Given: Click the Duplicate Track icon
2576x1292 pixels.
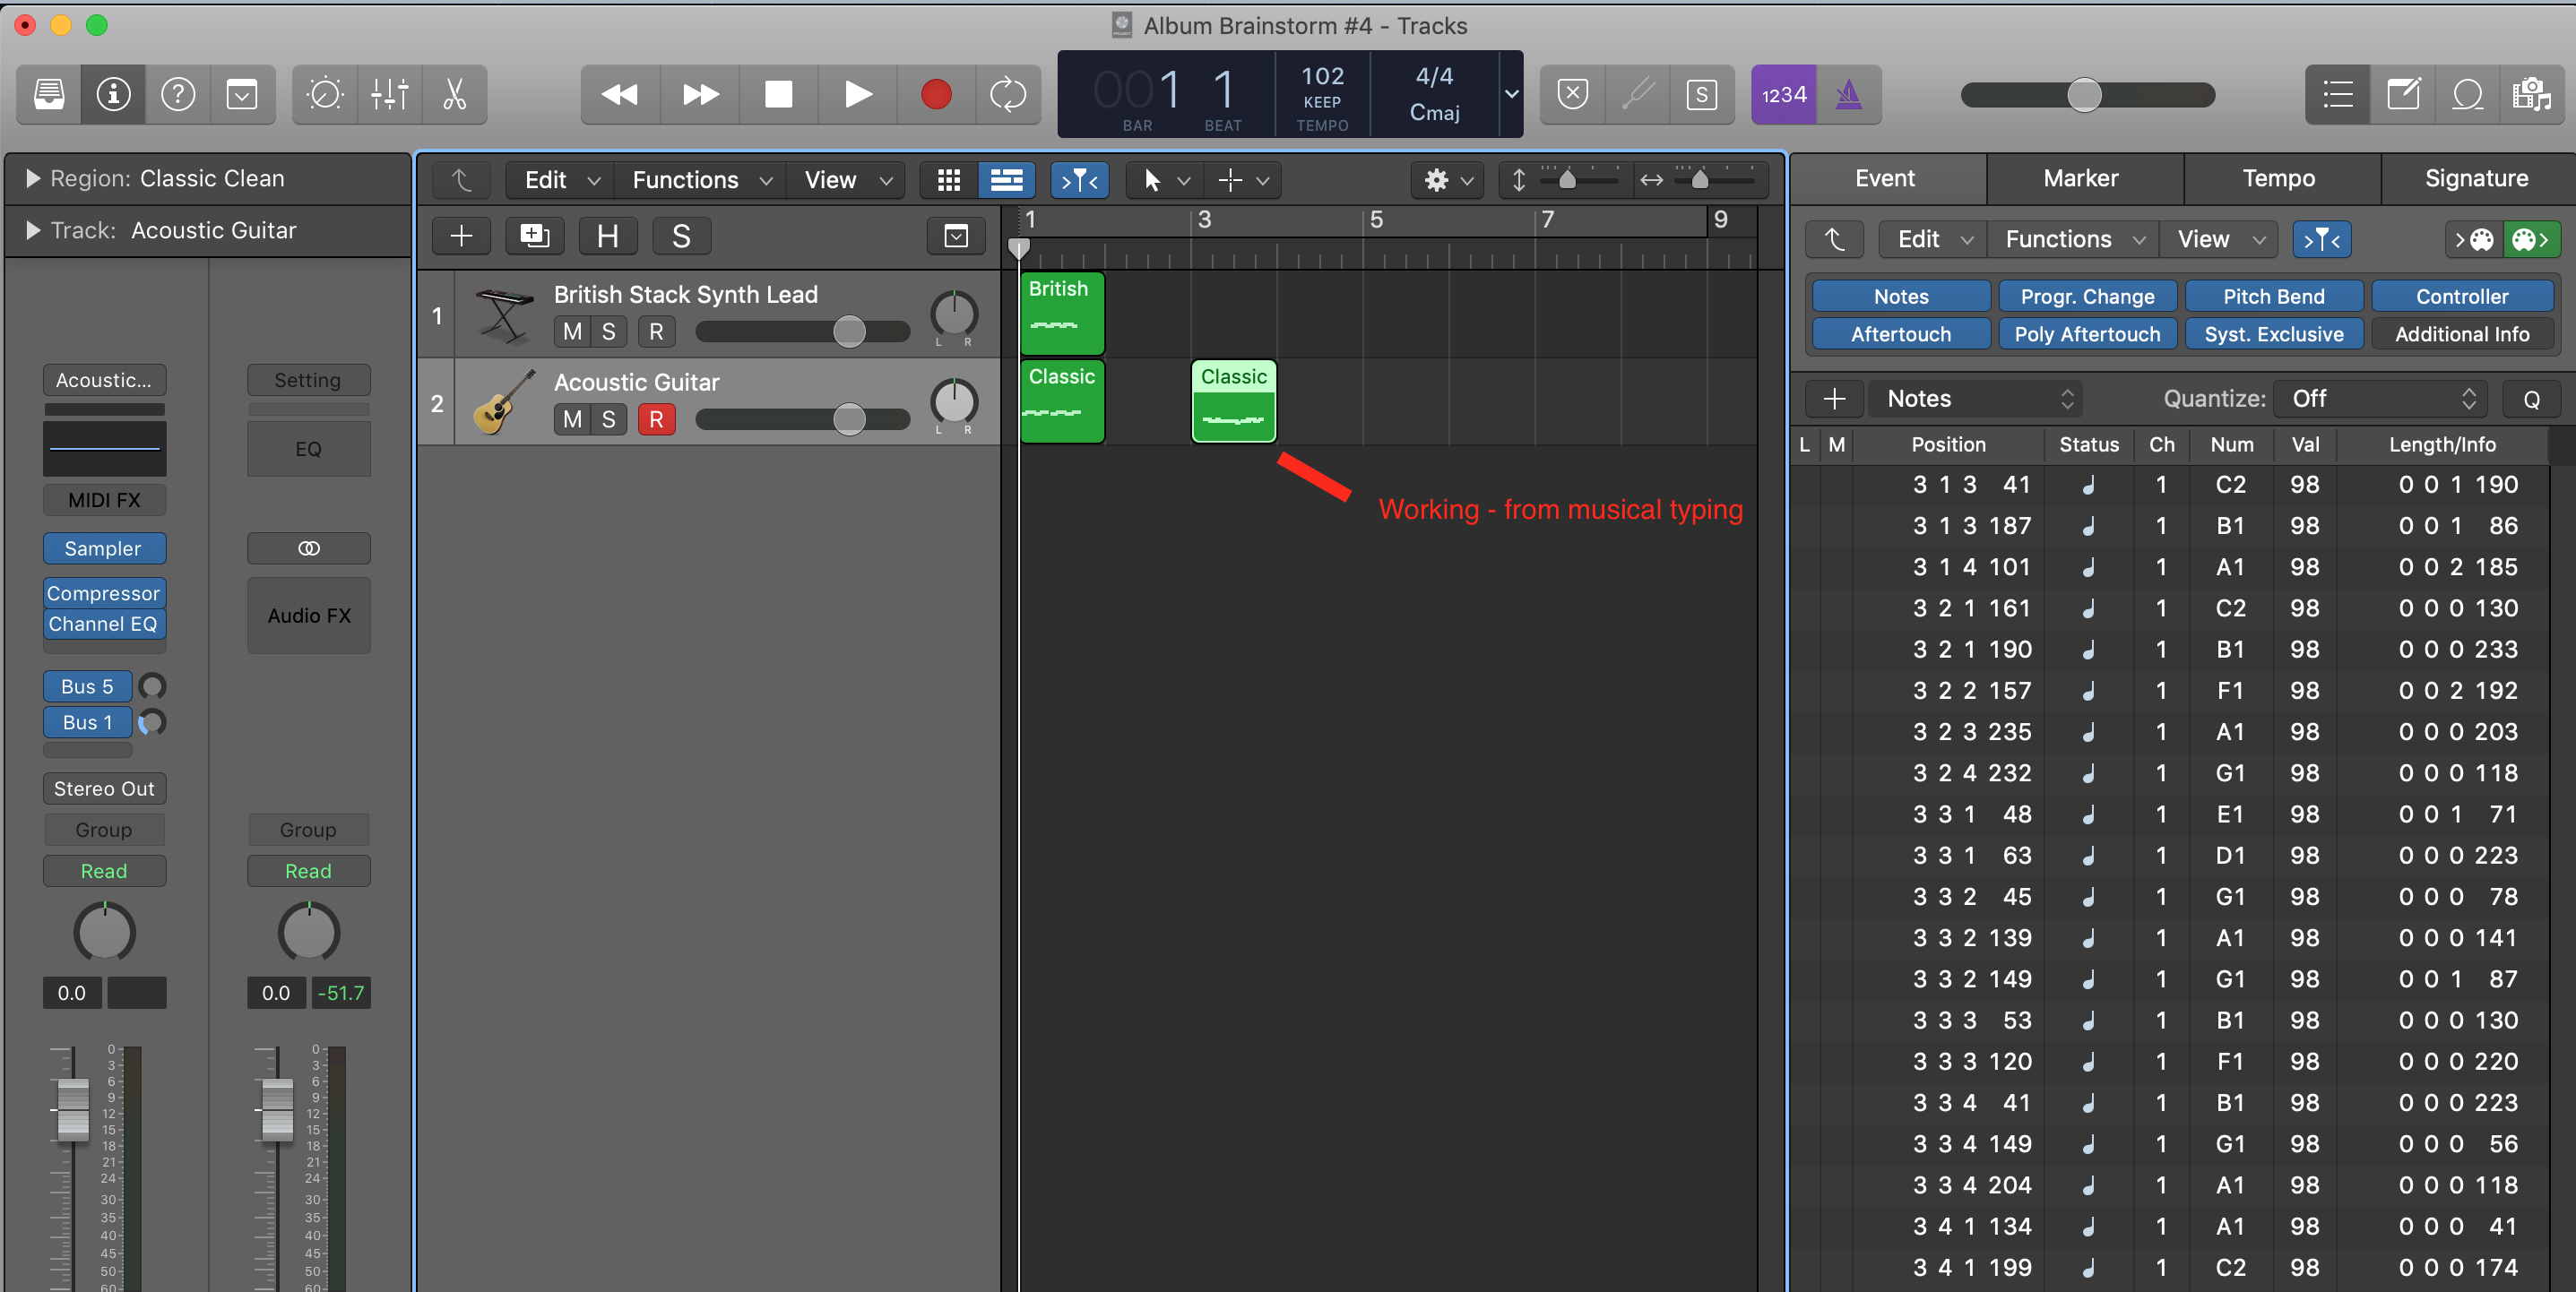Looking at the screenshot, I should tap(534, 236).
